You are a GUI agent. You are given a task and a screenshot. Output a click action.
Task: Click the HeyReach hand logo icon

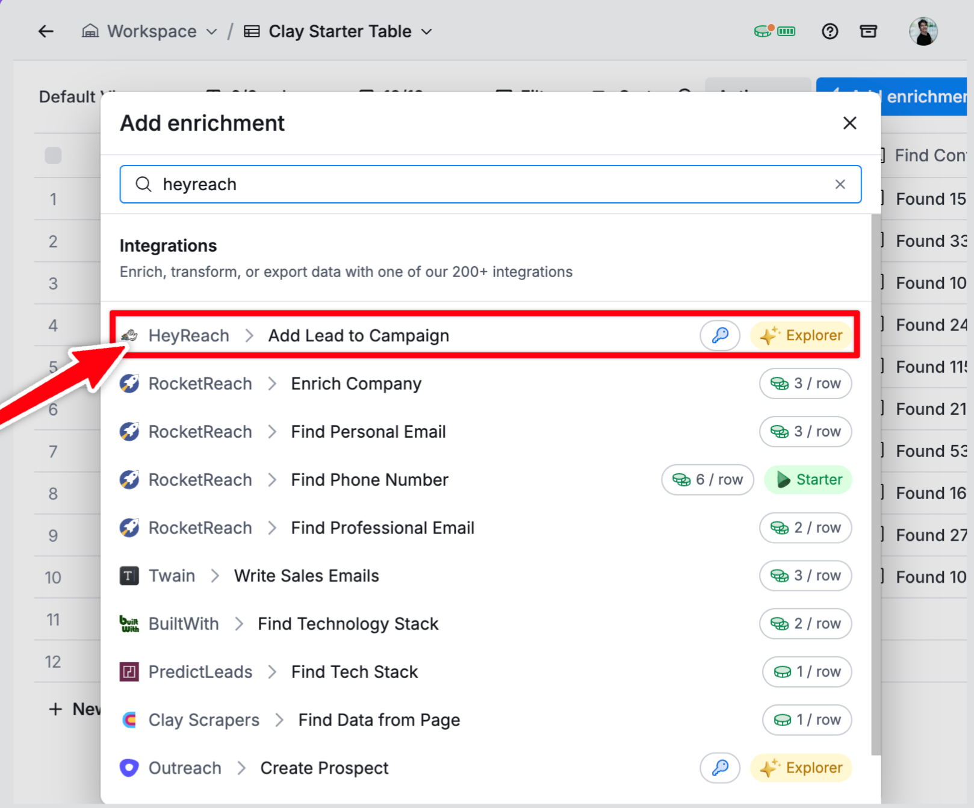pos(129,335)
